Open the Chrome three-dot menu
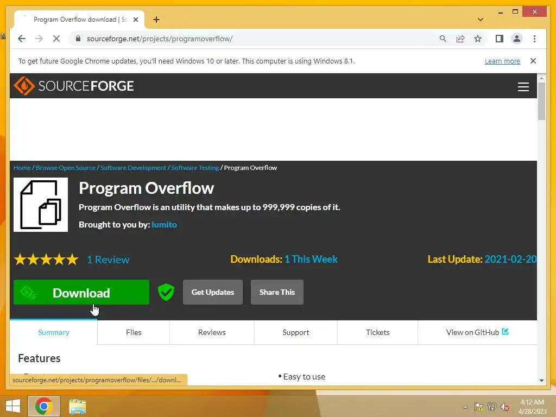 (x=534, y=39)
